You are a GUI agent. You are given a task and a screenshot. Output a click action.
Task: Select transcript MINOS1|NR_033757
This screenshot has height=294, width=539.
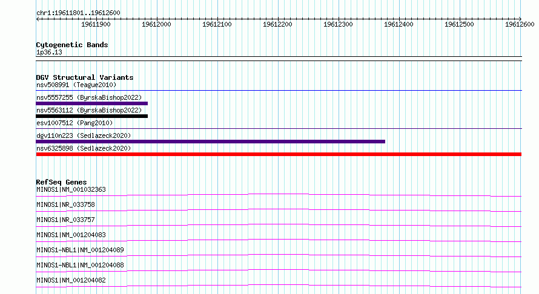pos(65,220)
